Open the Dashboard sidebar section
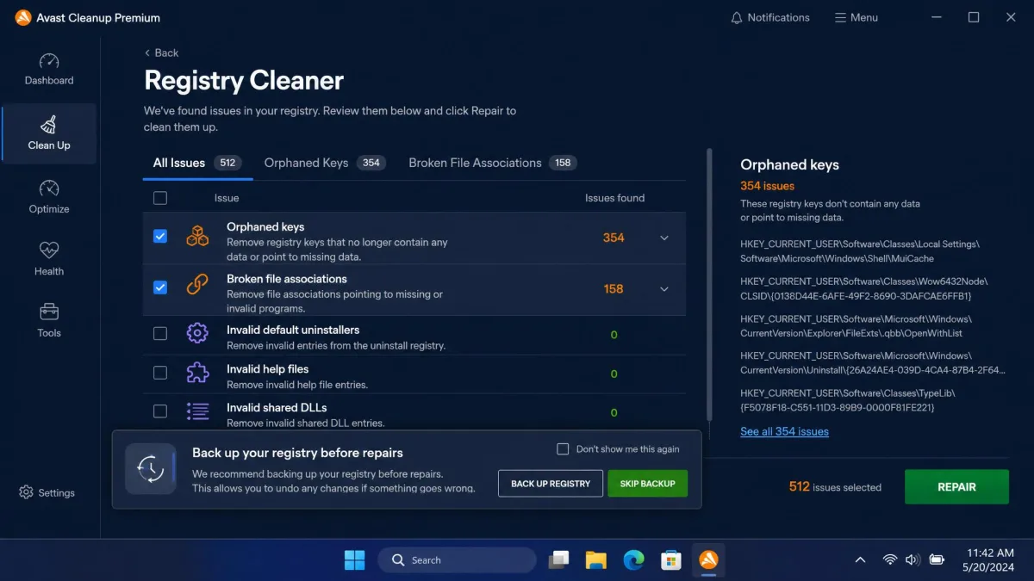Screen dimensions: 1034x581 pos(49,70)
